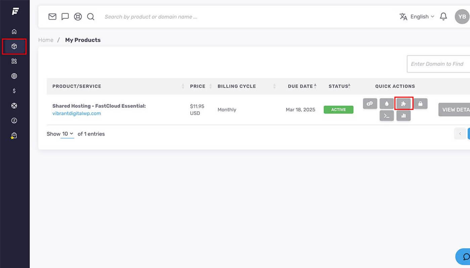Click the Monthly billing cycle cell
This screenshot has height=268, width=470.
pyautogui.click(x=227, y=110)
